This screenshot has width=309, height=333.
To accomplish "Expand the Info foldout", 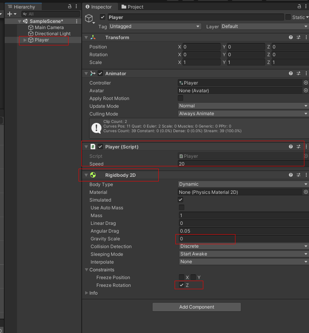I will [86, 293].
